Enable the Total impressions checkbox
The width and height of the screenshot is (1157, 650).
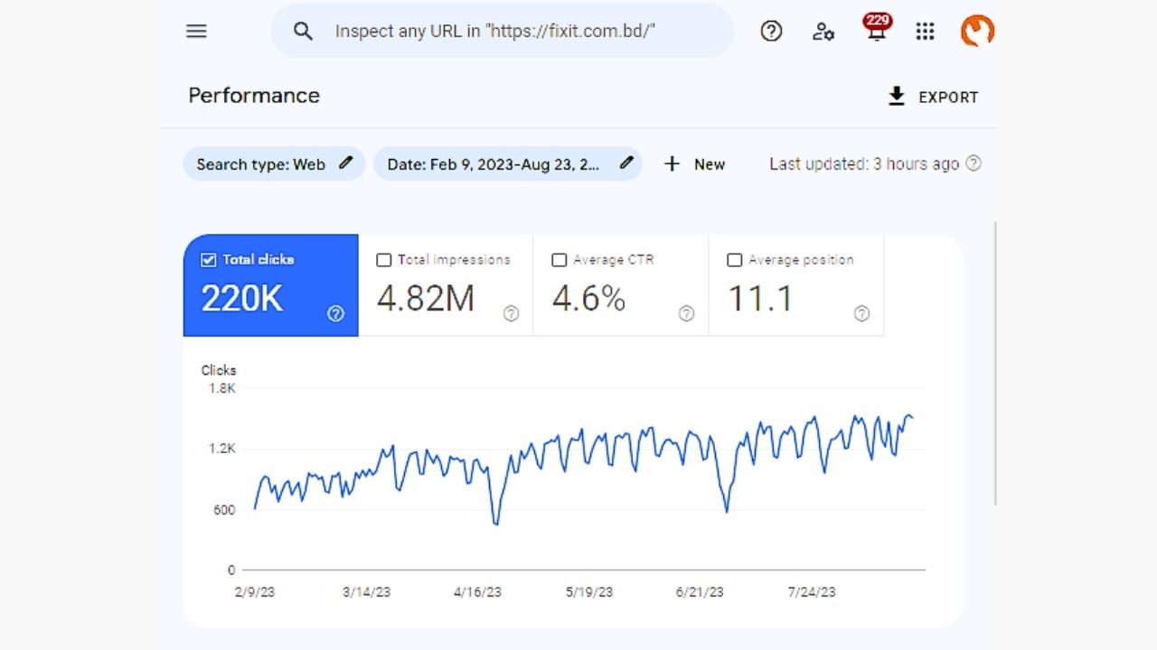[384, 260]
